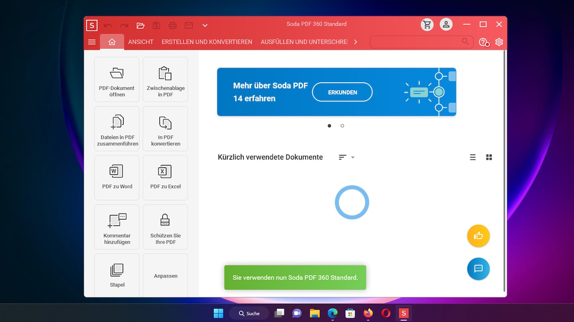Image resolution: width=574 pixels, height=322 pixels.
Task: Click the taskbar Suche search box
Action: pyautogui.click(x=249, y=313)
